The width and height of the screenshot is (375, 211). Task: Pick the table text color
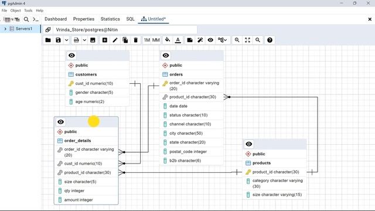178,40
